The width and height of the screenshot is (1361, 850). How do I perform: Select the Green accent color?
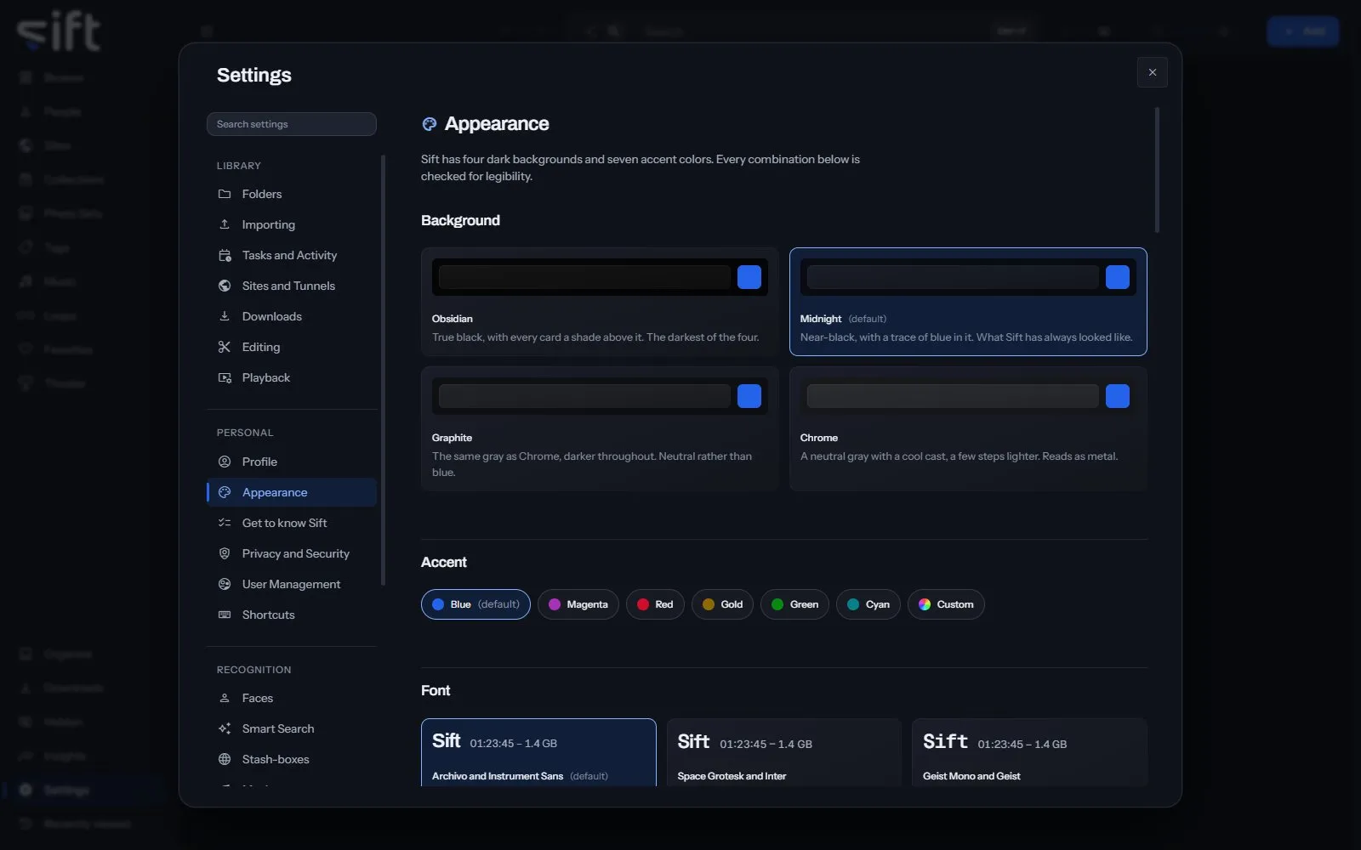coord(794,604)
